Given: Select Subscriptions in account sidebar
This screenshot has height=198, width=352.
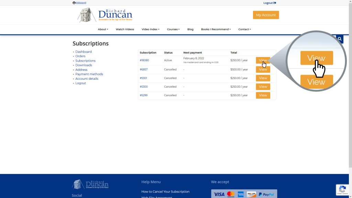Looking at the screenshot, I should [x=85, y=60].
